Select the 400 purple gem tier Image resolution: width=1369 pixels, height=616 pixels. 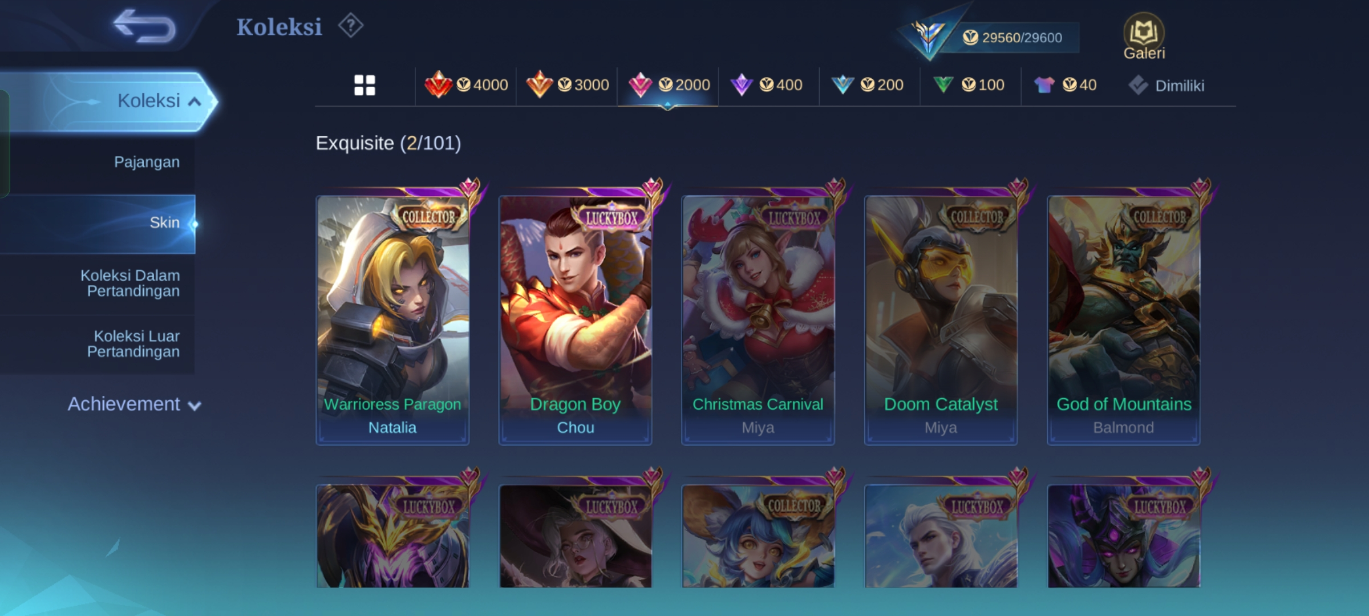pos(767,85)
